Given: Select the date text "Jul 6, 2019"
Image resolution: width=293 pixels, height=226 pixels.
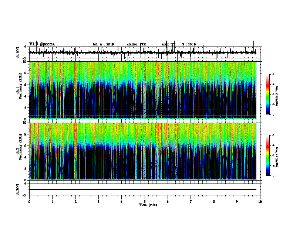Looking at the screenshot, I should [103, 44].
